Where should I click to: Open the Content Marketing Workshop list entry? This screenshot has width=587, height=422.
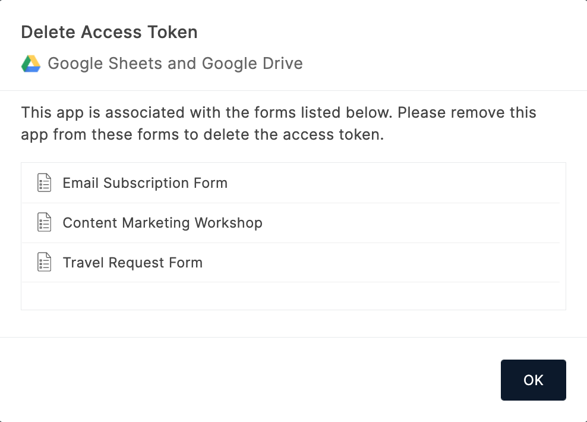coord(162,223)
